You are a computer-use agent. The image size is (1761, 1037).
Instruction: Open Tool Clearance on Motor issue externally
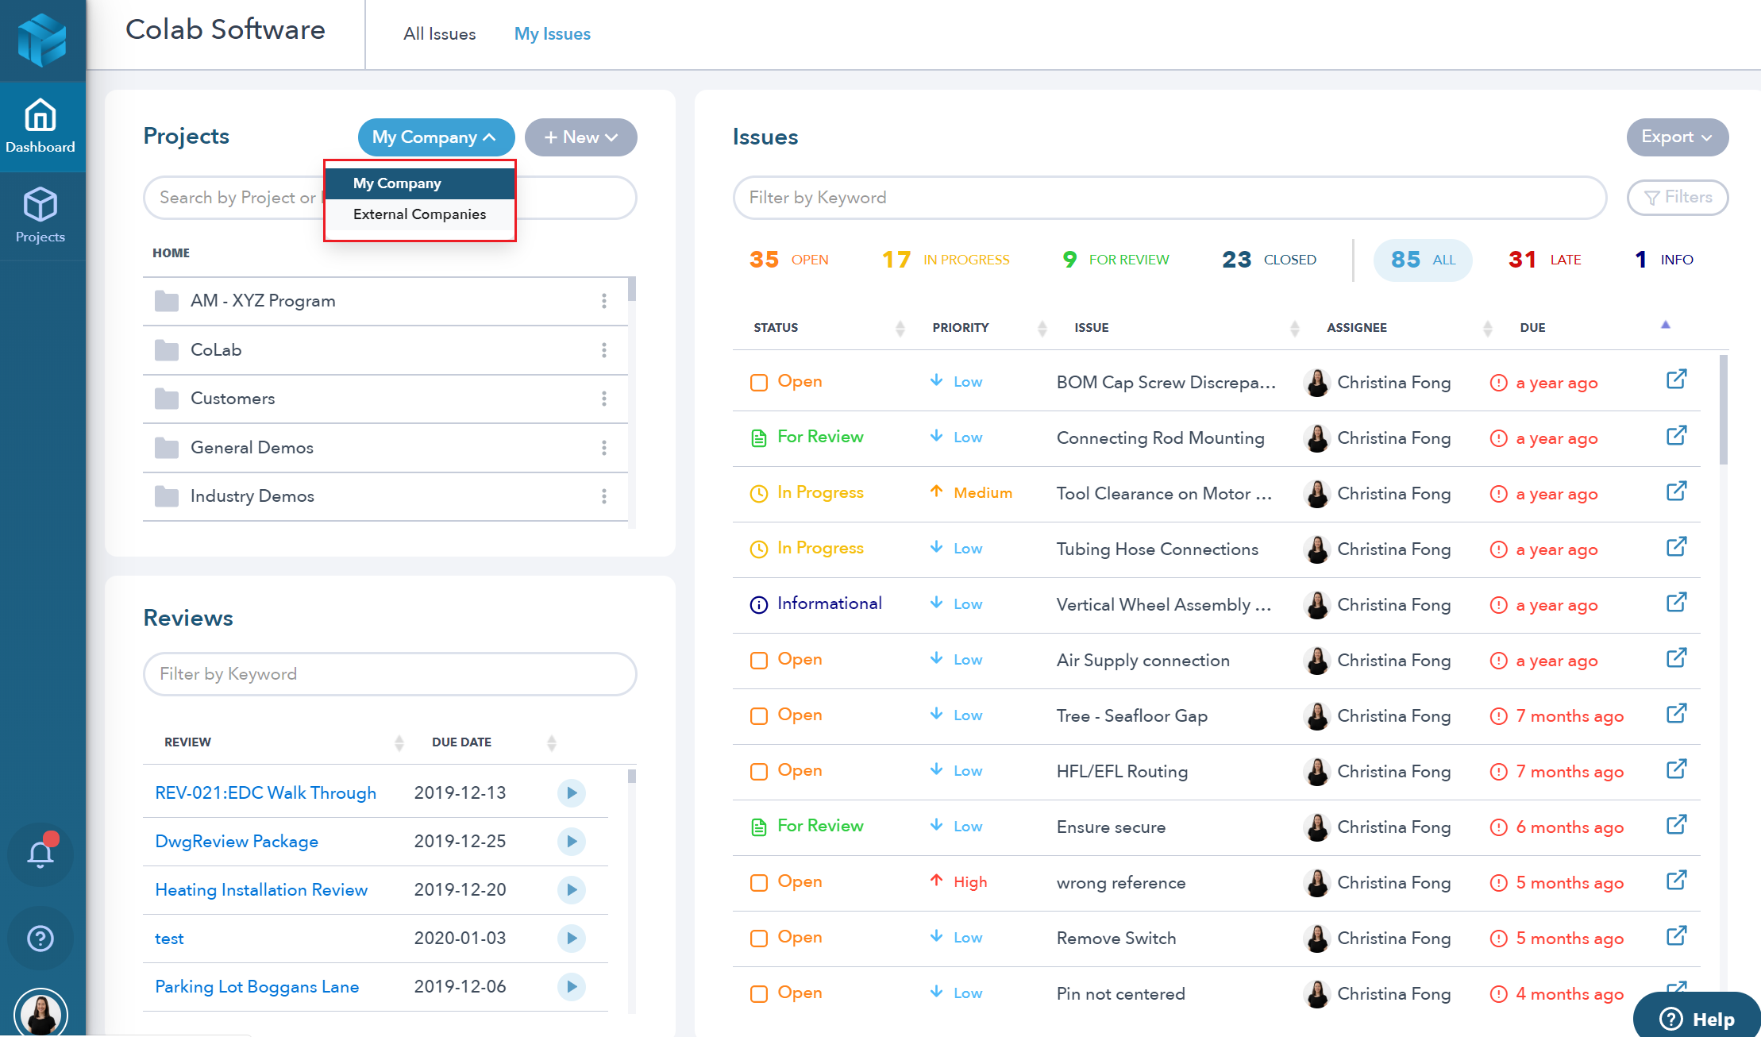(x=1676, y=492)
